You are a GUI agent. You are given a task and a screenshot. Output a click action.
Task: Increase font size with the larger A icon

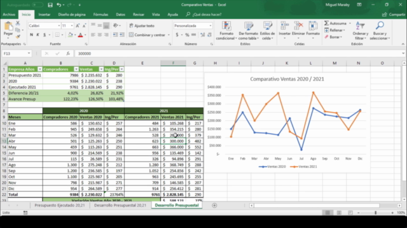tap(78, 25)
